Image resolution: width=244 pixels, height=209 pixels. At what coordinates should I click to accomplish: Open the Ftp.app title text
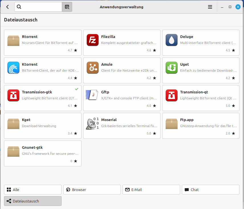click(x=187, y=120)
